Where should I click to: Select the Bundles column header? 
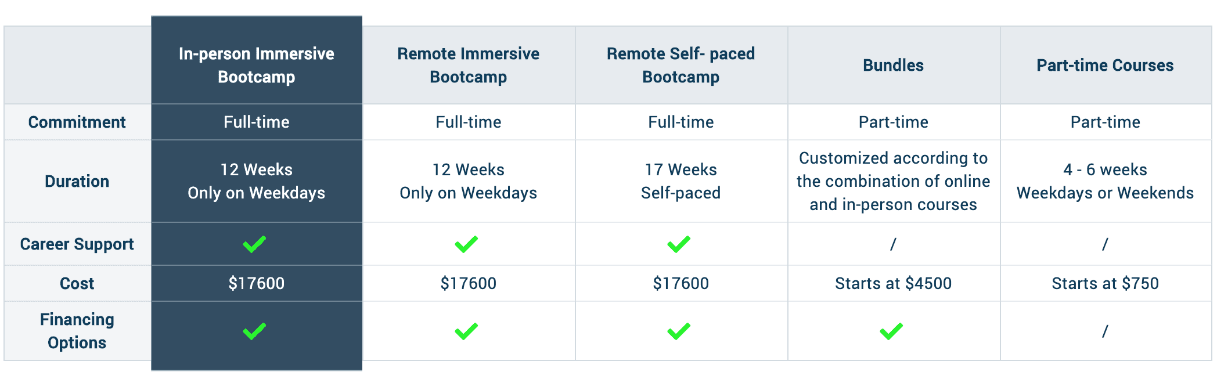click(x=893, y=65)
